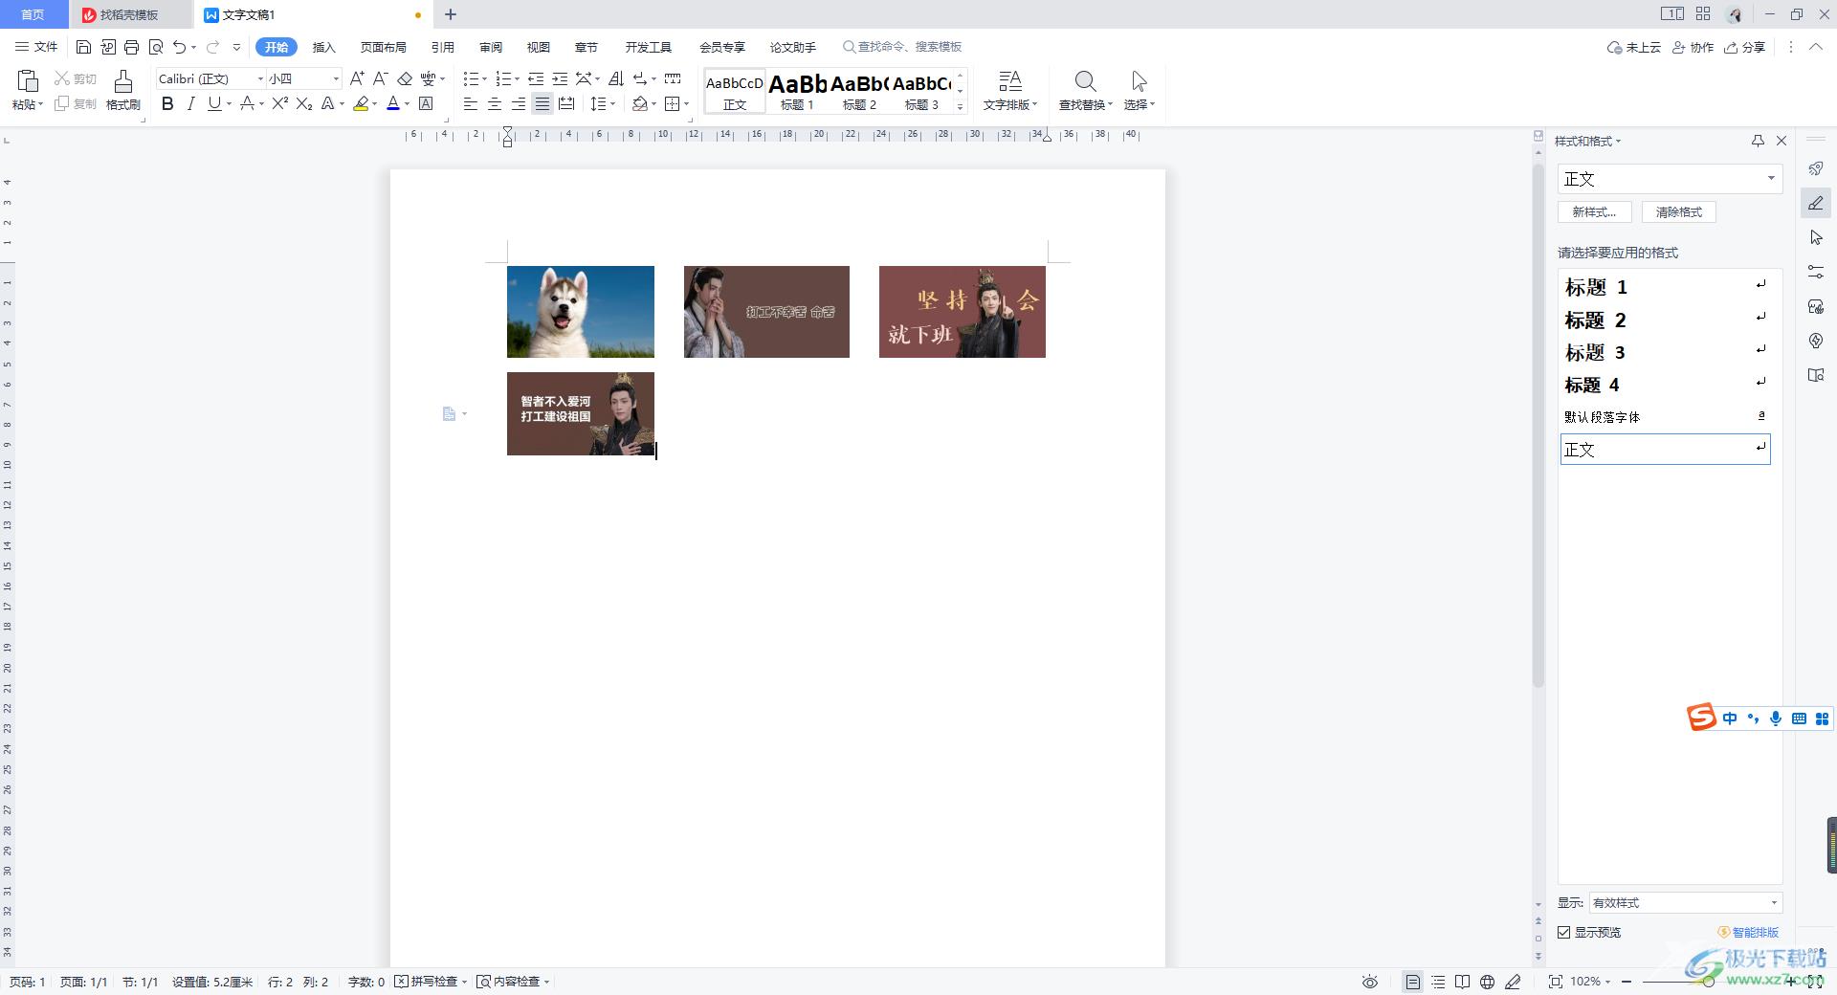Image resolution: width=1837 pixels, height=995 pixels.
Task: Click the 分享 share button
Action: point(1745,47)
